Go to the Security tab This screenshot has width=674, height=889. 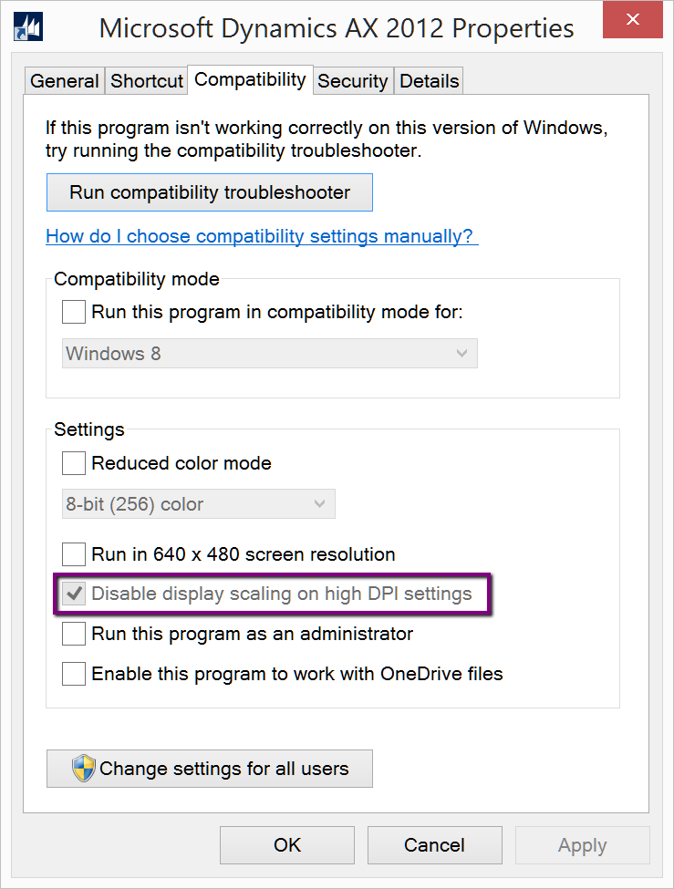pos(352,81)
